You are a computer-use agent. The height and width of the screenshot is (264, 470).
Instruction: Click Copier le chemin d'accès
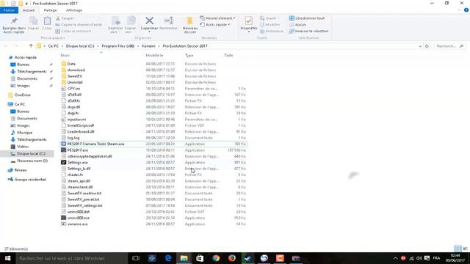point(79,24)
